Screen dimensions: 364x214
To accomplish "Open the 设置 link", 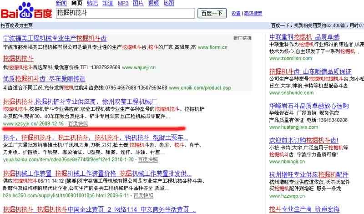I will pyautogui.click(x=236, y=14).
